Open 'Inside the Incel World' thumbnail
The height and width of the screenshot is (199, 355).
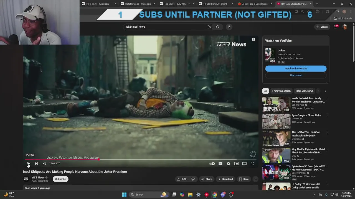pyautogui.click(x=276, y=104)
